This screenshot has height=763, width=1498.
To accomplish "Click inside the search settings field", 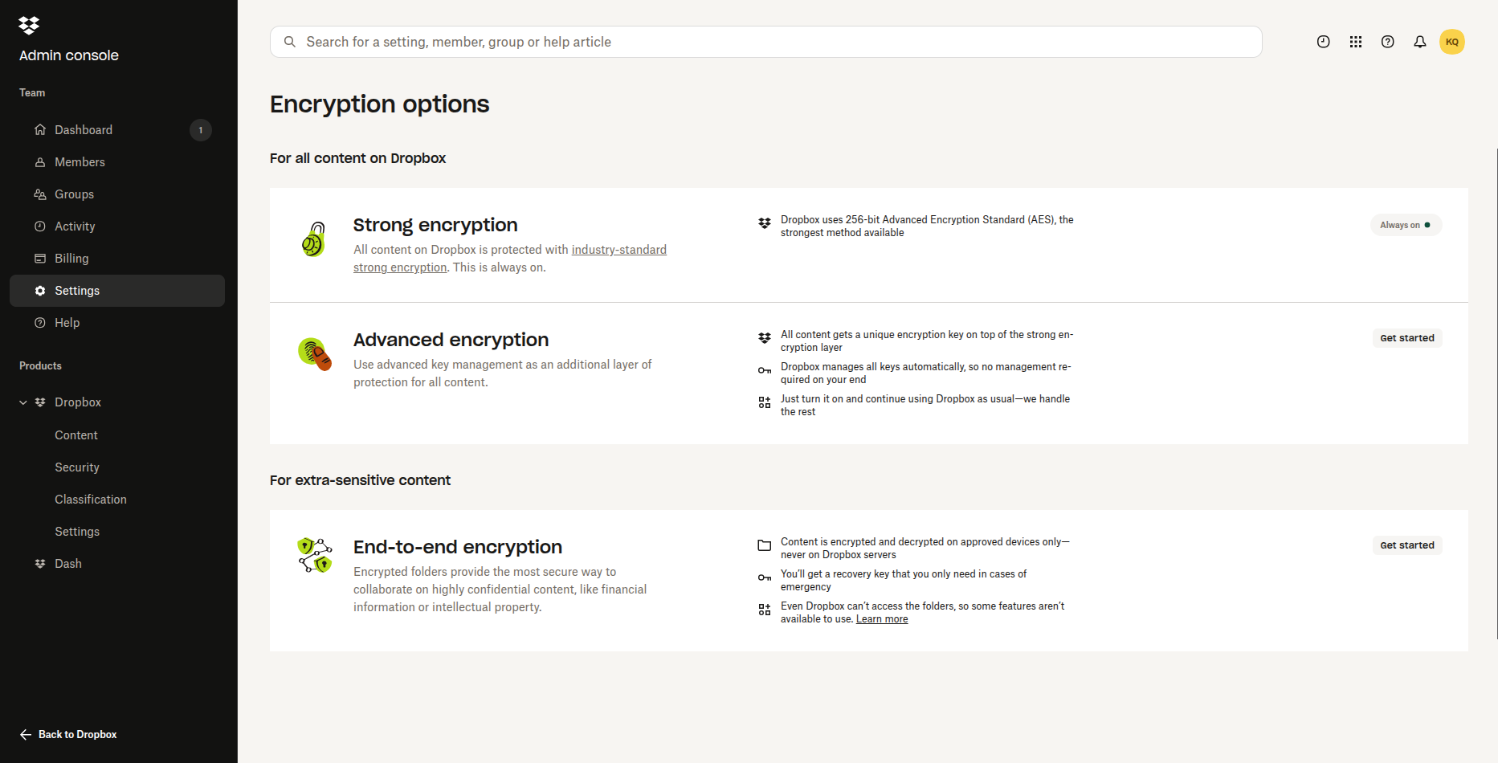I will [x=562, y=41].
